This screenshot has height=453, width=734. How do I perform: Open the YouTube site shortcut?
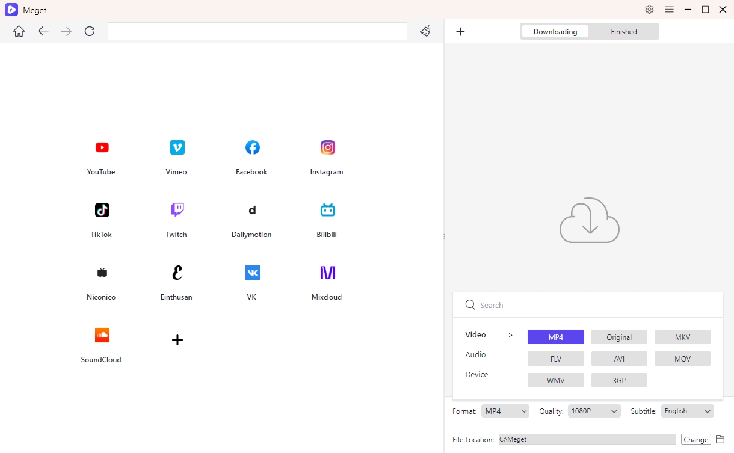(x=102, y=148)
